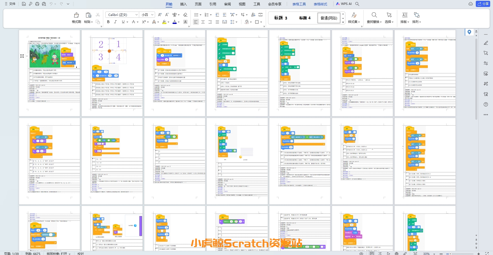The image size is (493, 255).
Task: Expand the font color dropdown arrow
Action: [179, 22]
